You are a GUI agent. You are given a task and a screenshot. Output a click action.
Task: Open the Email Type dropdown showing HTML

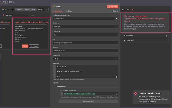click(85, 59)
